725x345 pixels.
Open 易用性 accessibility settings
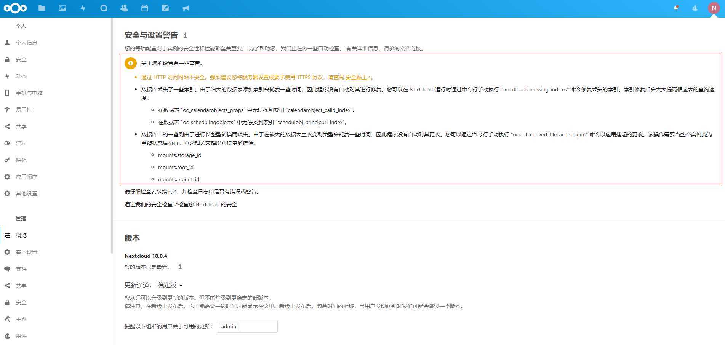tap(56, 110)
